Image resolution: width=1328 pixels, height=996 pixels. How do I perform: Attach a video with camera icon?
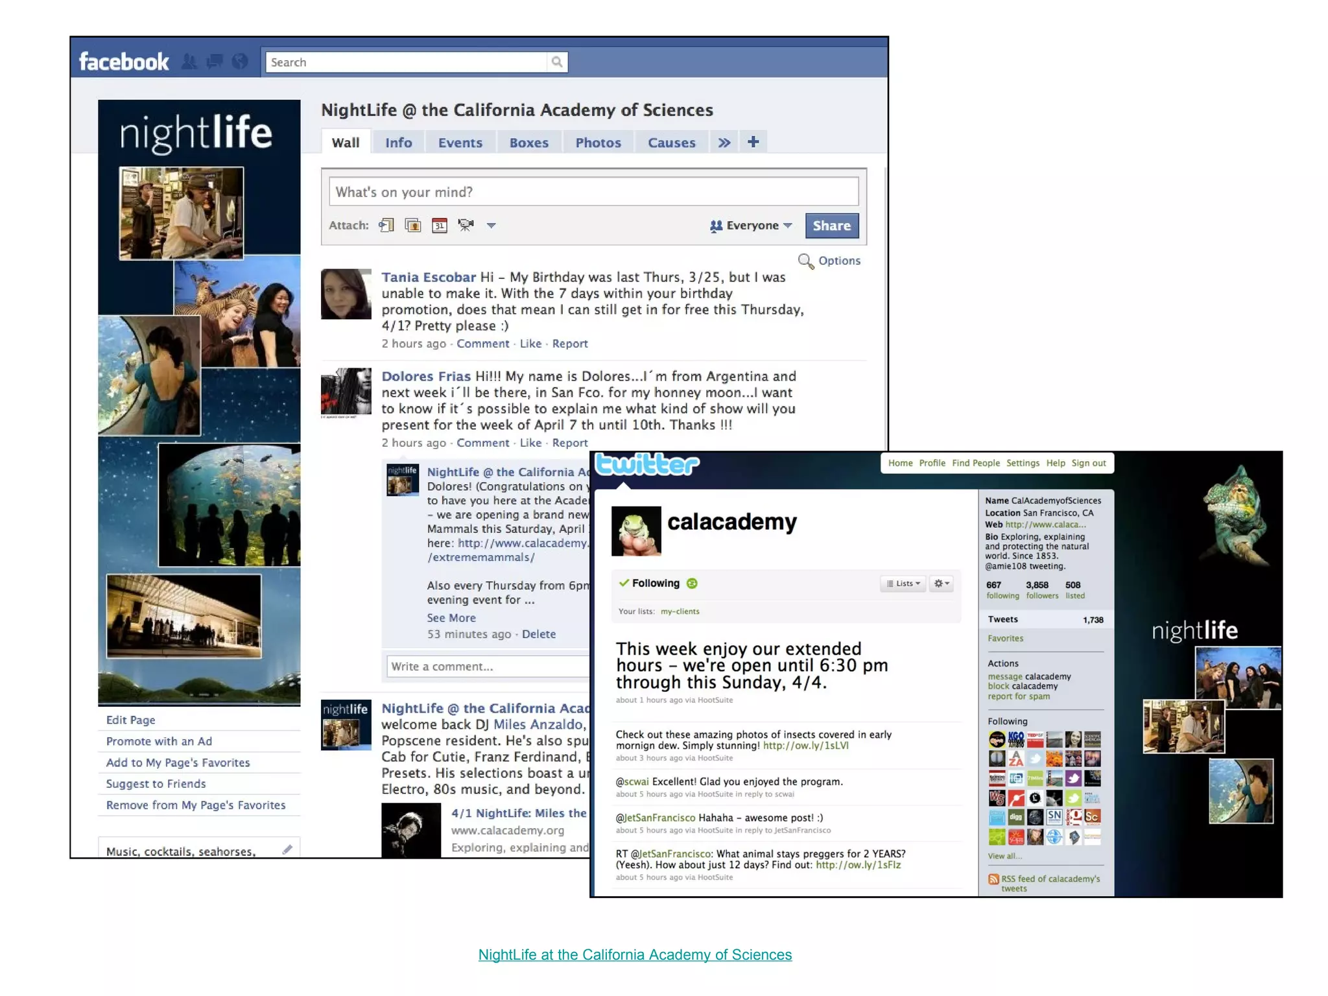pyautogui.click(x=466, y=225)
